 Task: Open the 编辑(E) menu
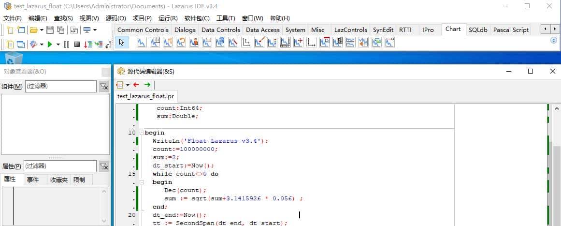(38, 18)
